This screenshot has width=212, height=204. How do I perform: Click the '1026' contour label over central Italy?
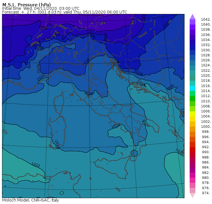[x=88, y=93]
